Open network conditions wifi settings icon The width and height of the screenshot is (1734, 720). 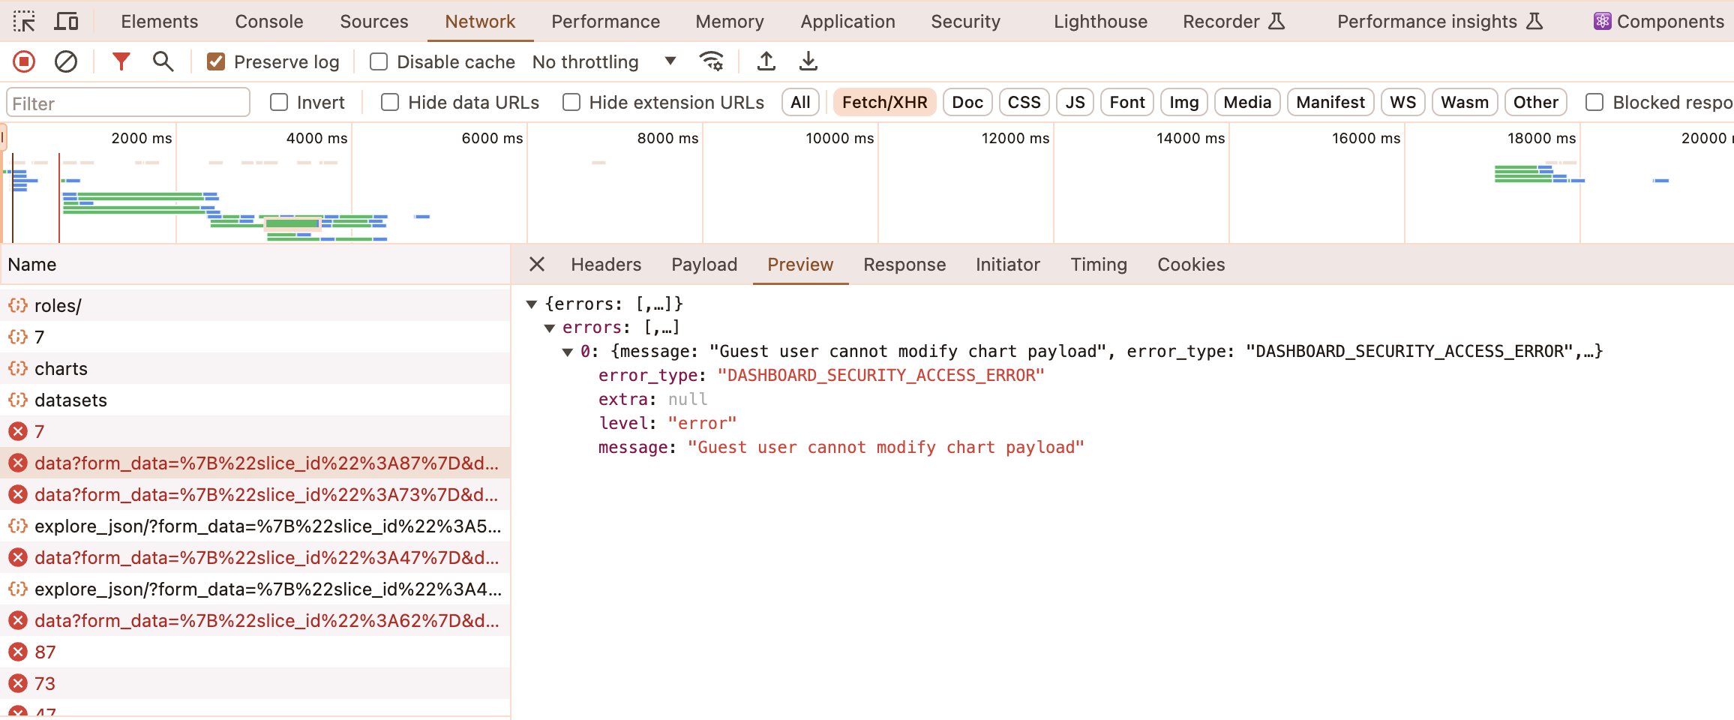tap(711, 61)
